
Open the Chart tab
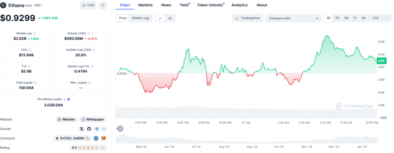125,5
